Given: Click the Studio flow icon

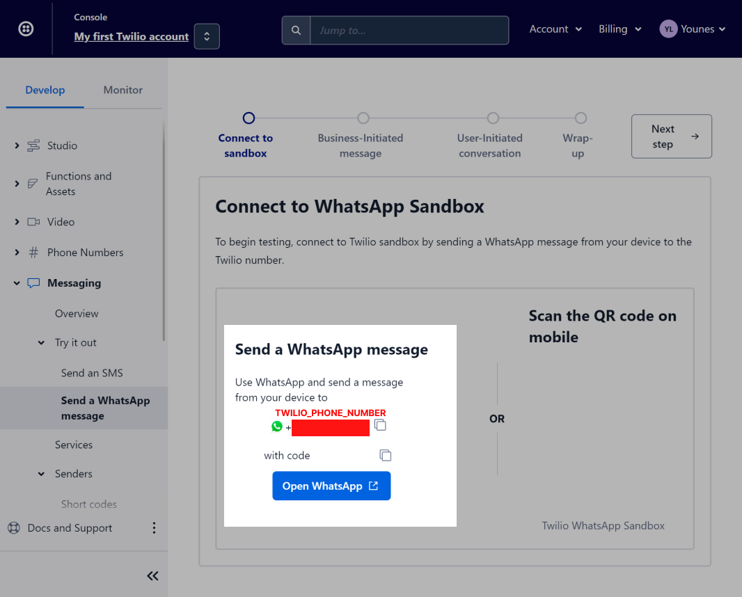Looking at the screenshot, I should [x=33, y=145].
